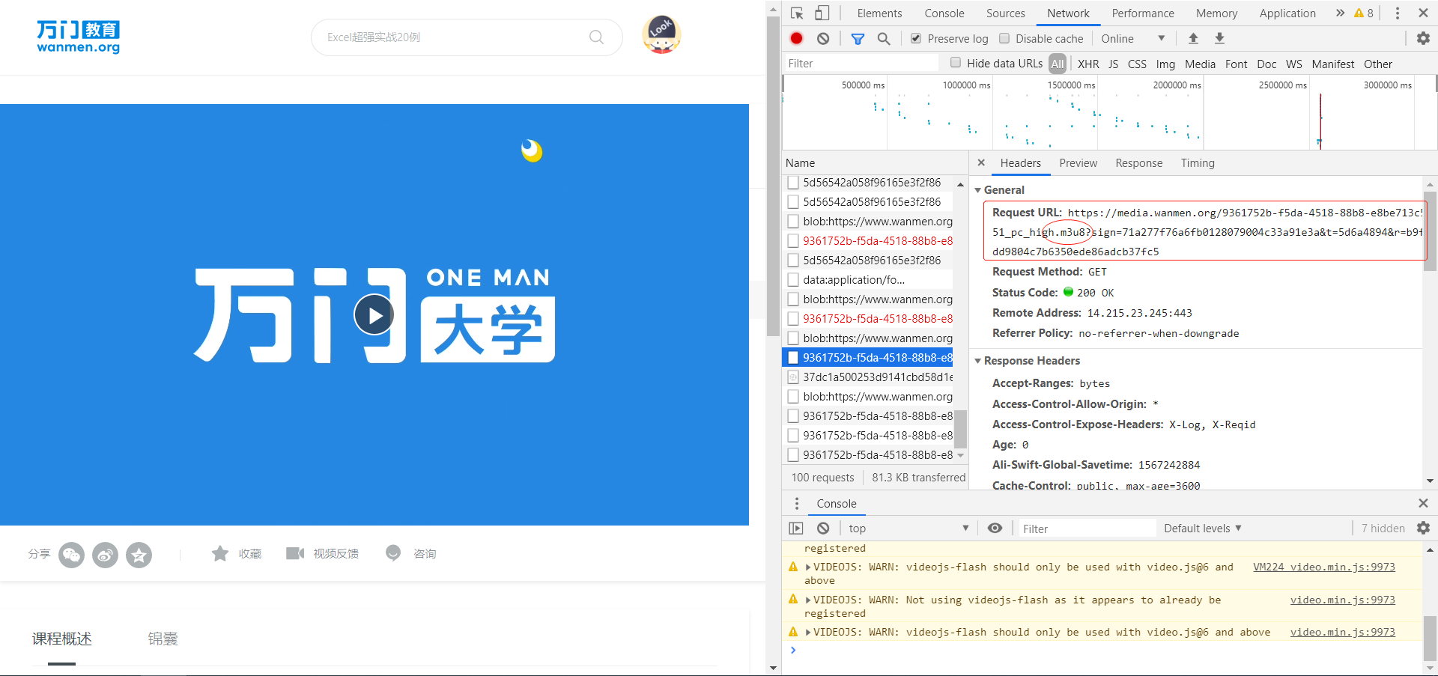Open the VM224 video.min.js:9973 source link
The height and width of the screenshot is (676, 1438).
pos(1323,567)
